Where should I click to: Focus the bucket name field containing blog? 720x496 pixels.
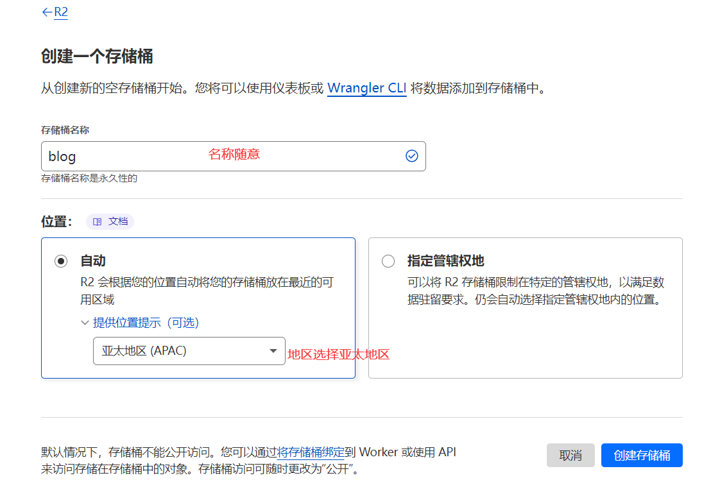coord(218,157)
